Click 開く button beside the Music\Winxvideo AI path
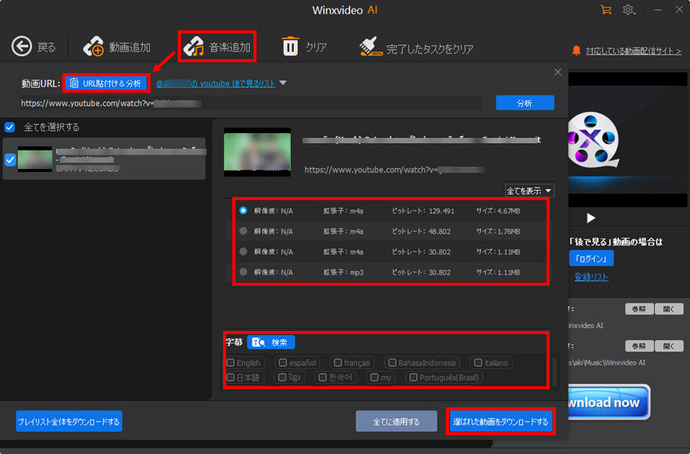This screenshot has height=454, width=690. point(669,346)
